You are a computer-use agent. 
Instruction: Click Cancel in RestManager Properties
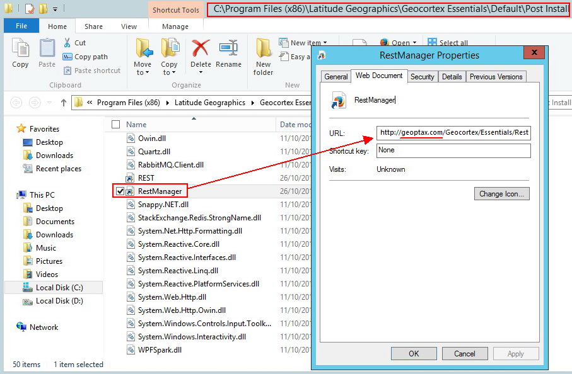(464, 354)
